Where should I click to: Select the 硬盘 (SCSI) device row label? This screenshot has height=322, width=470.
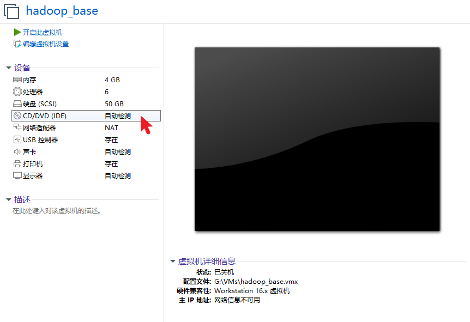coord(40,104)
